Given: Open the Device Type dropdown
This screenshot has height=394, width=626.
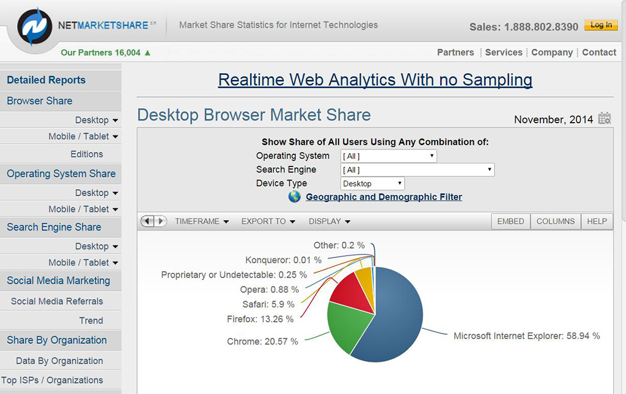Looking at the screenshot, I should [x=372, y=183].
